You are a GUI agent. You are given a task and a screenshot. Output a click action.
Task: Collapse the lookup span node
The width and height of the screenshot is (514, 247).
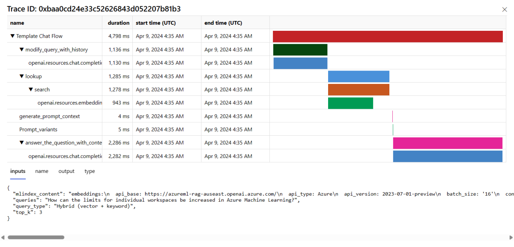[x=22, y=77]
